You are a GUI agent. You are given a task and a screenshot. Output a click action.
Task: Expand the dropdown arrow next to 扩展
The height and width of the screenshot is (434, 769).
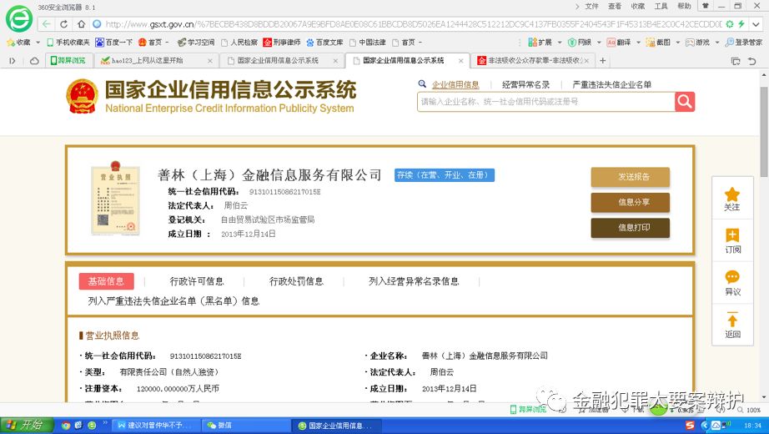pyautogui.click(x=560, y=43)
